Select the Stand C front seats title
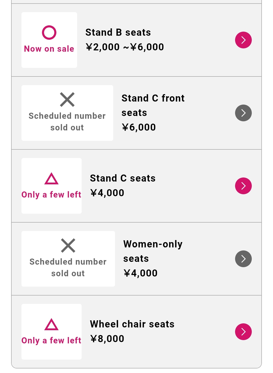The image size is (273, 373). [x=153, y=105]
